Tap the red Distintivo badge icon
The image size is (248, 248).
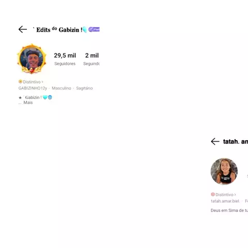[213, 194]
